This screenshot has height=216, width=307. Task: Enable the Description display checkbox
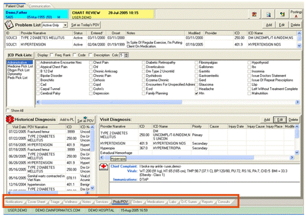click(91, 55)
